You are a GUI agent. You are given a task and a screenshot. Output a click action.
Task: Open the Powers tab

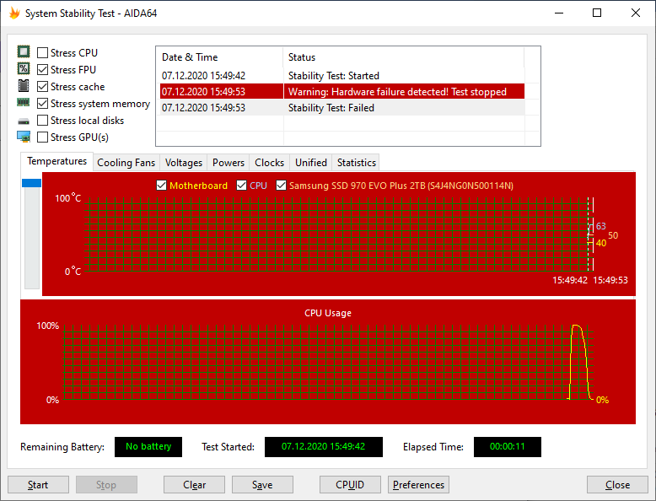click(x=229, y=163)
